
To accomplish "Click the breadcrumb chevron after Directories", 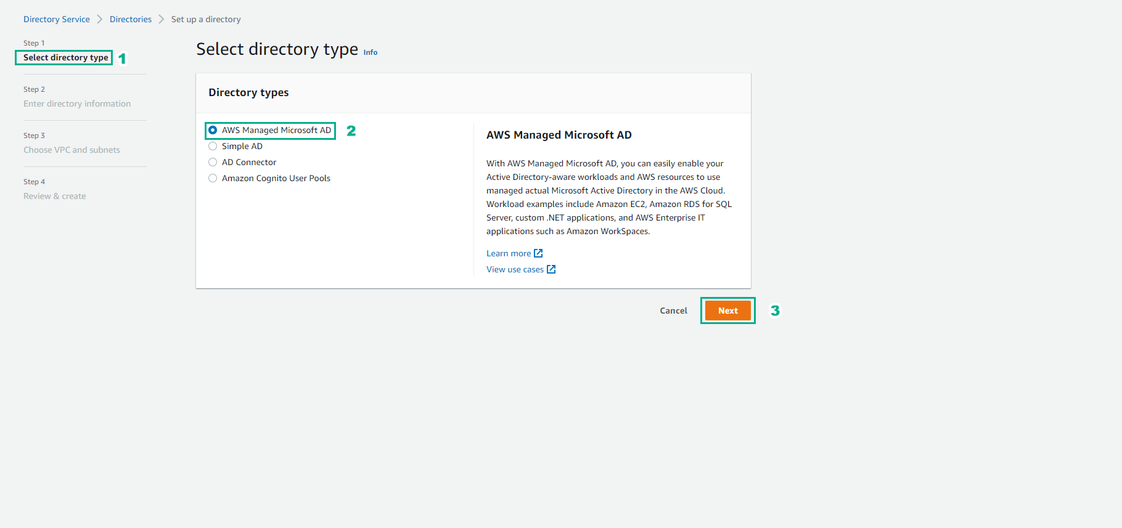I will 162,19.
